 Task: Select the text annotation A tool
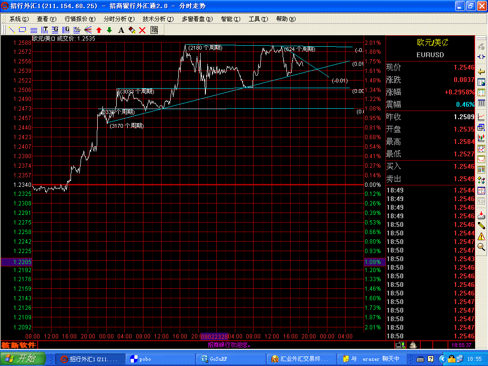[x=121, y=30]
